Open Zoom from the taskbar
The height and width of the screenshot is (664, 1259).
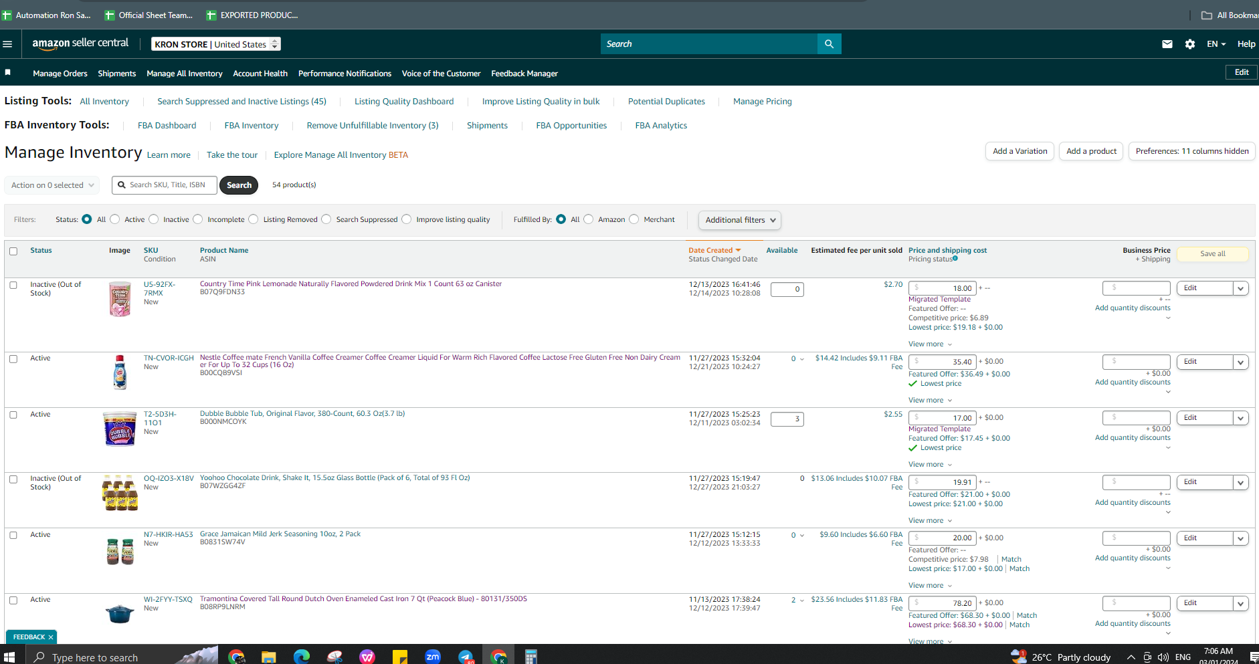click(x=433, y=657)
